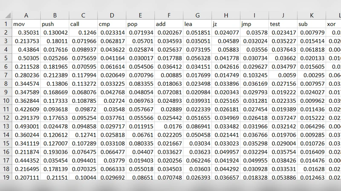This screenshot has height=191, width=341.
Task: Click the 'push' header cell
Action: coord(55,24)
